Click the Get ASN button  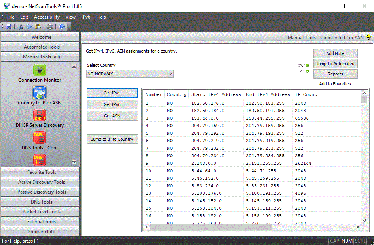112,116
